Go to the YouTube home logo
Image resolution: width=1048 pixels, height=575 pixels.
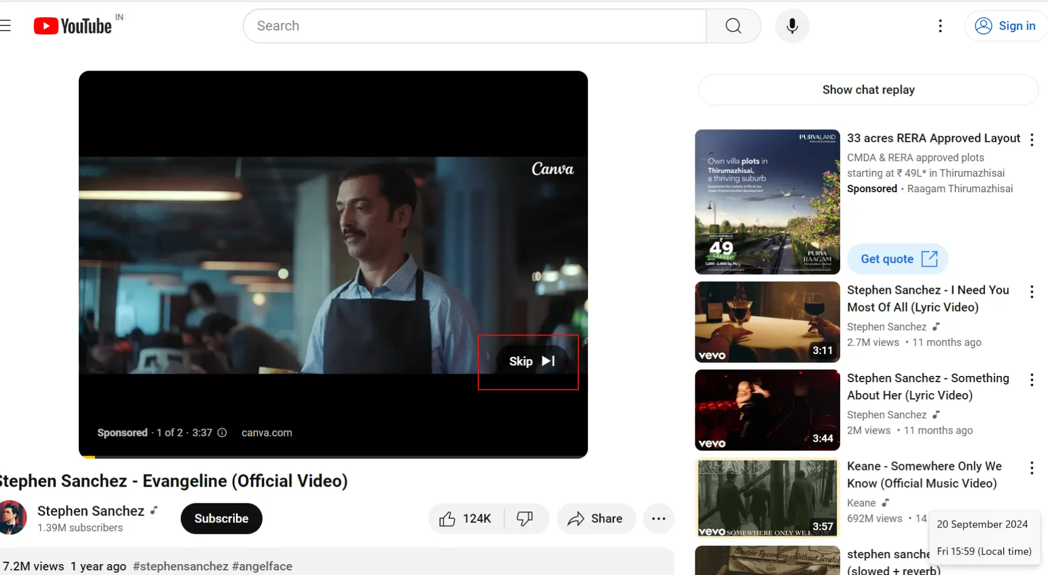[x=73, y=26]
